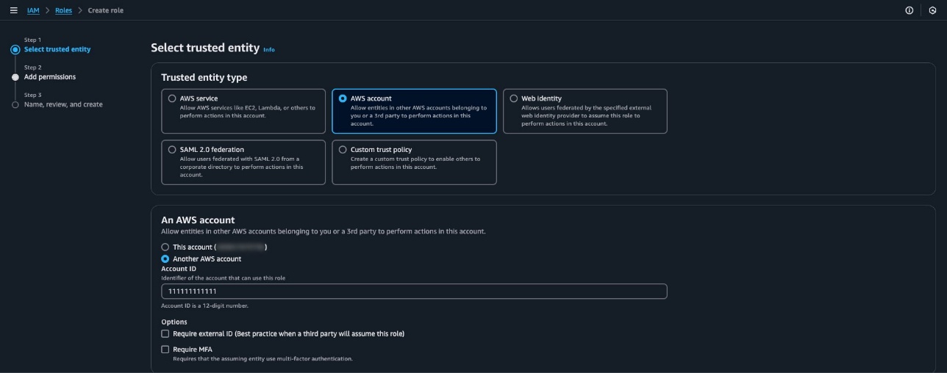The width and height of the screenshot is (947, 373).
Task: Click the 'Options' label
Action: (x=174, y=322)
